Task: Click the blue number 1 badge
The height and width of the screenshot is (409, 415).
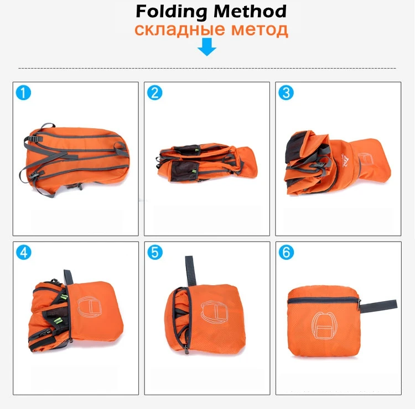Action: click(x=23, y=93)
